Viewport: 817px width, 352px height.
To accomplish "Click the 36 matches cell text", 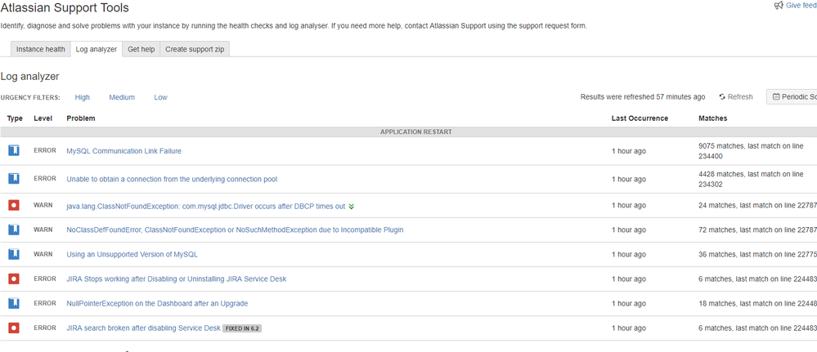I will [x=757, y=254].
